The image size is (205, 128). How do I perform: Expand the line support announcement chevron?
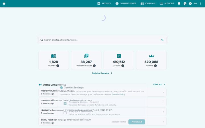click(163, 112)
